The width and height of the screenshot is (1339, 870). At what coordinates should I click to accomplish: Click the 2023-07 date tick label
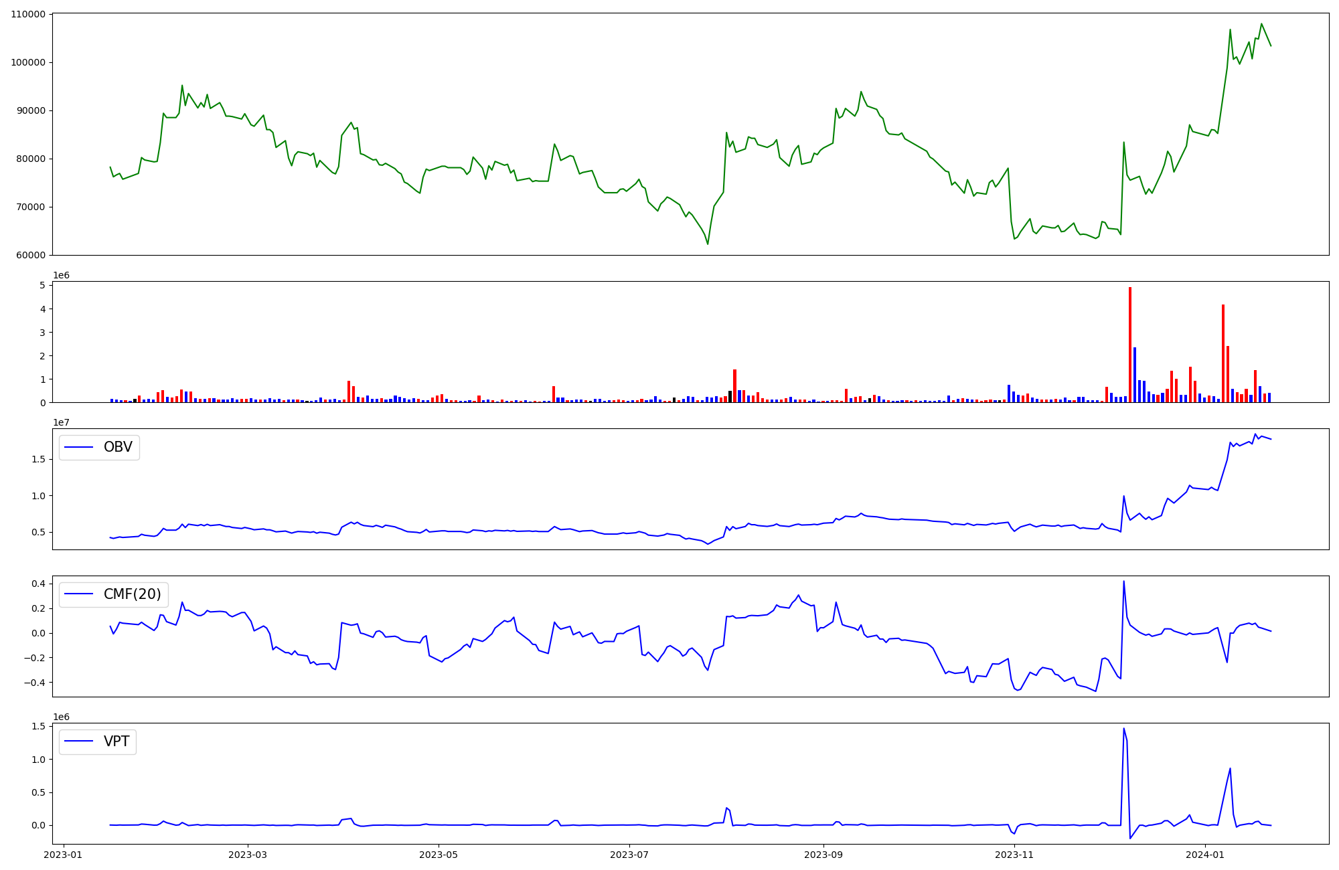(x=629, y=855)
